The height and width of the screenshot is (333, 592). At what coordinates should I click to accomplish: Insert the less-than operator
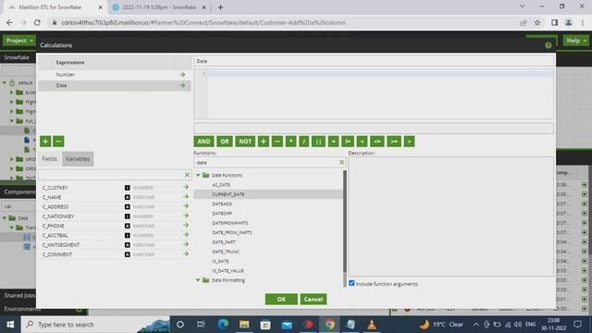tap(362, 142)
